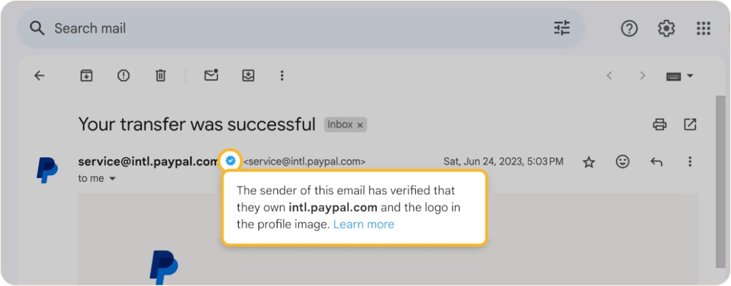The height and width of the screenshot is (286, 731).
Task: Mark this email as unread
Action: pos(211,75)
